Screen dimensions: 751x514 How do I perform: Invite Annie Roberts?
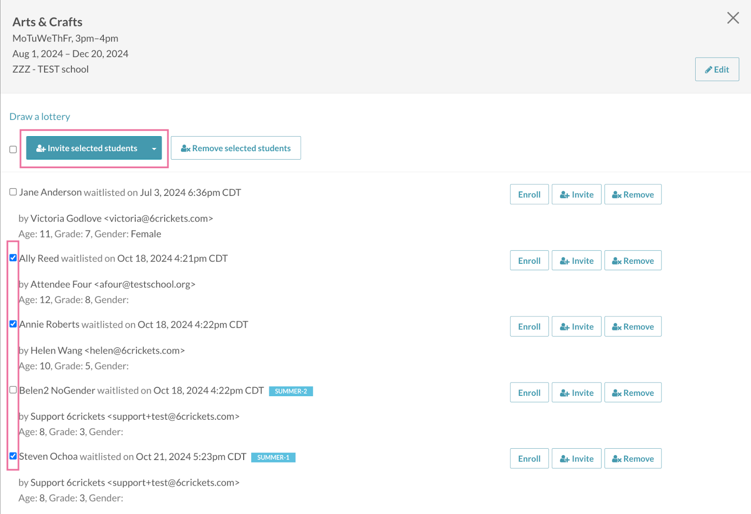[x=576, y=326]
